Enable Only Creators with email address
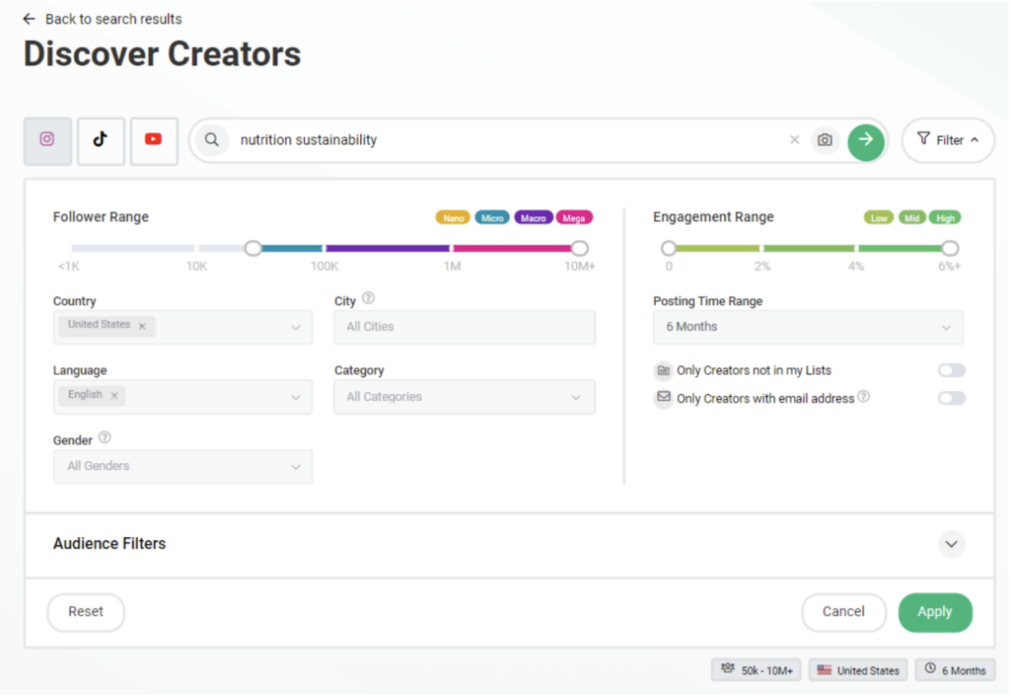 951,398
